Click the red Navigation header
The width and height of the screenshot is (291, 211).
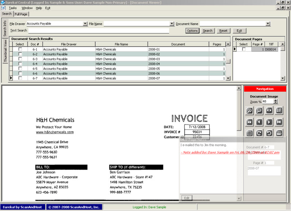[265, 89]
